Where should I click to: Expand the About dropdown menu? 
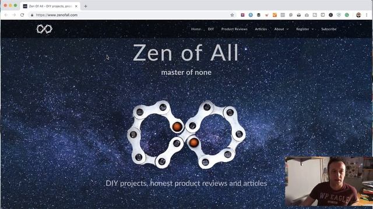tap(281, 29)
